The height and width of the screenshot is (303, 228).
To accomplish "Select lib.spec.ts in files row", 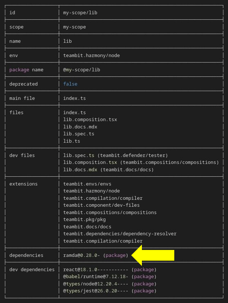I will 79,134.
